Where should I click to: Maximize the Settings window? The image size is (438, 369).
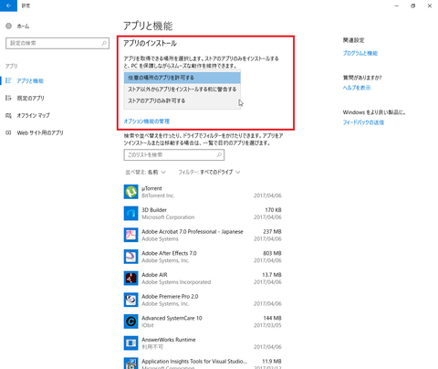click(412, 5)
